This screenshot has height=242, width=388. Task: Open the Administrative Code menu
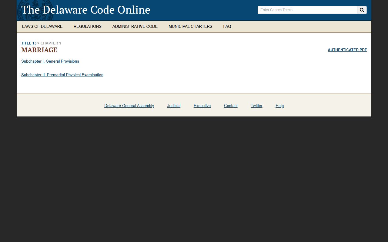coord(135,27)
